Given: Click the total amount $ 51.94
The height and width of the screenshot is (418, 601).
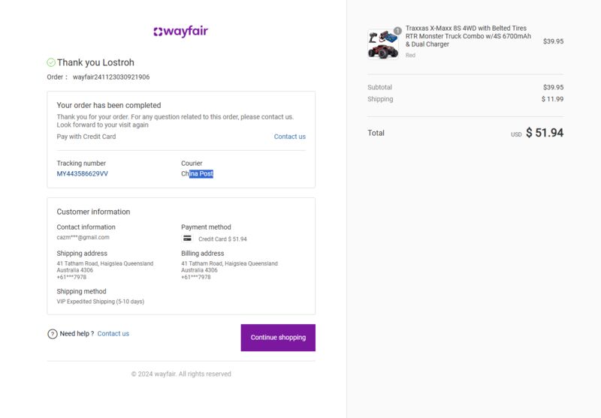Looking at the screenshot, I should 545,133.
